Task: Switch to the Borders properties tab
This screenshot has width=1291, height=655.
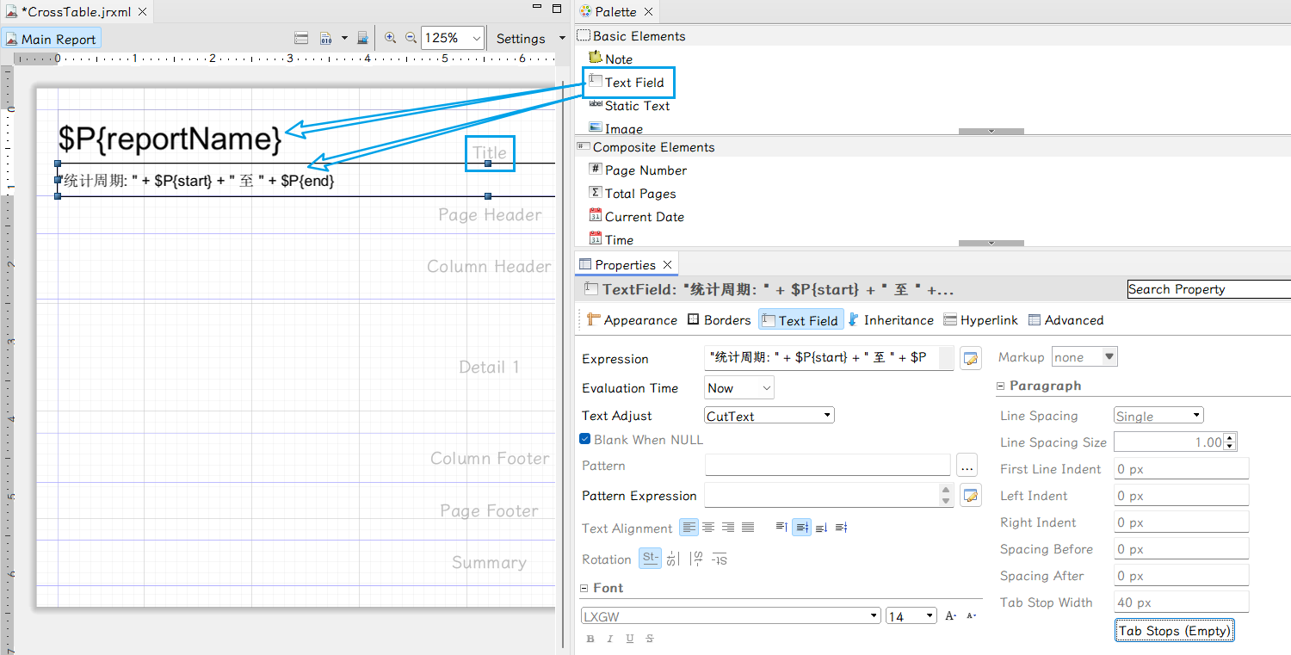Action: [720, 319]
